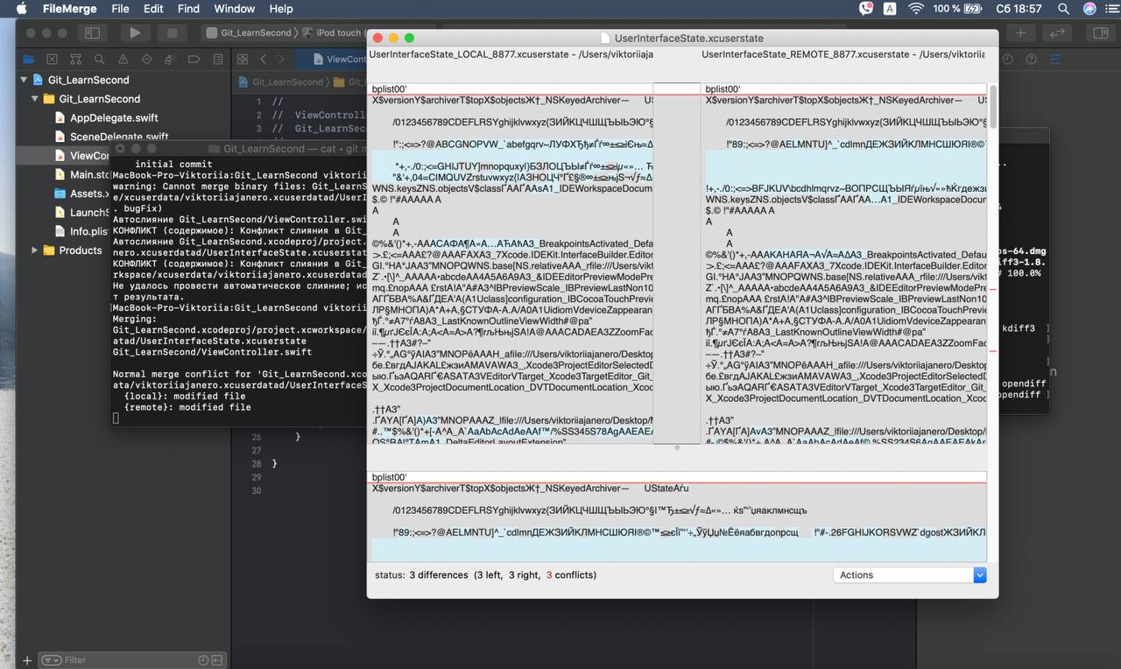Show the Symbol navigator in Xcode
This screenshot has width=1121, height=669.
pyautogui.click(x=75, y=60)
